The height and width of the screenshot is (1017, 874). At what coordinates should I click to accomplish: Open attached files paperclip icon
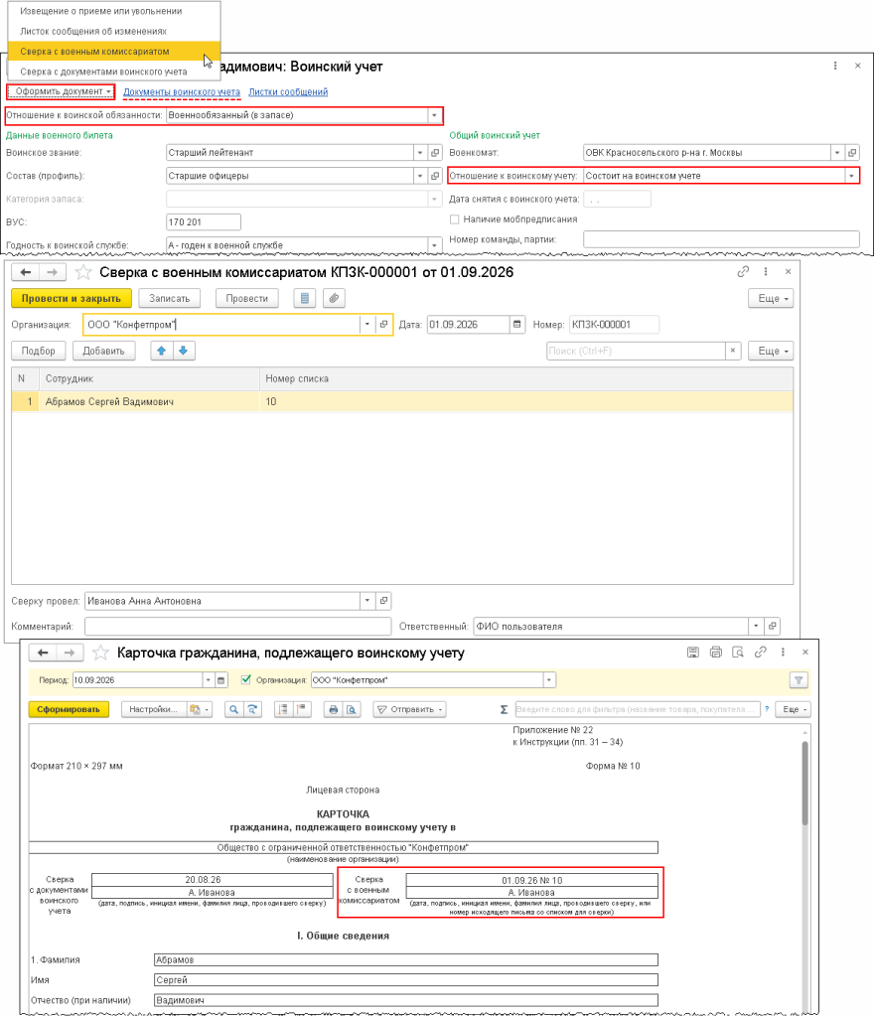(334, 298)
